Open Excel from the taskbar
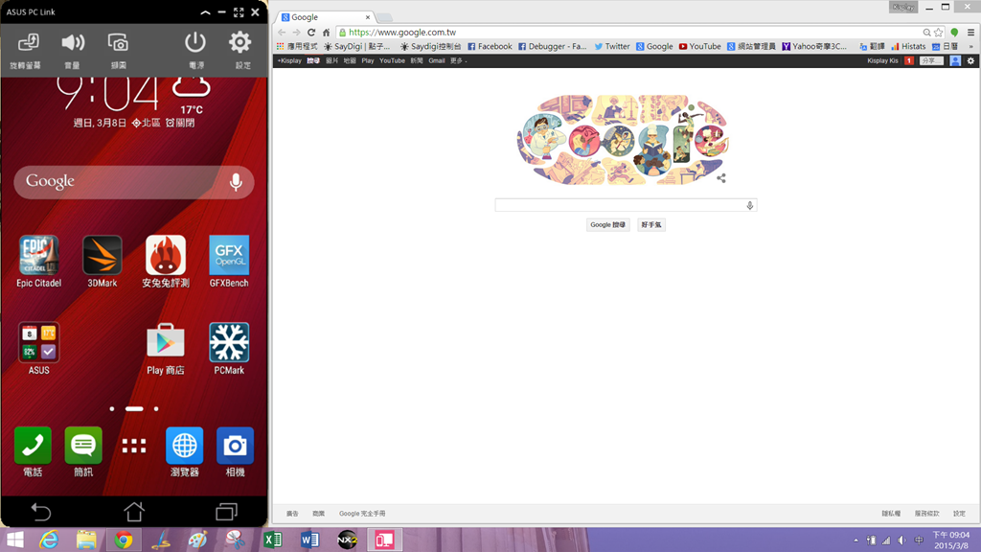The width and height of the screenshot is (981, 552). 273,540
